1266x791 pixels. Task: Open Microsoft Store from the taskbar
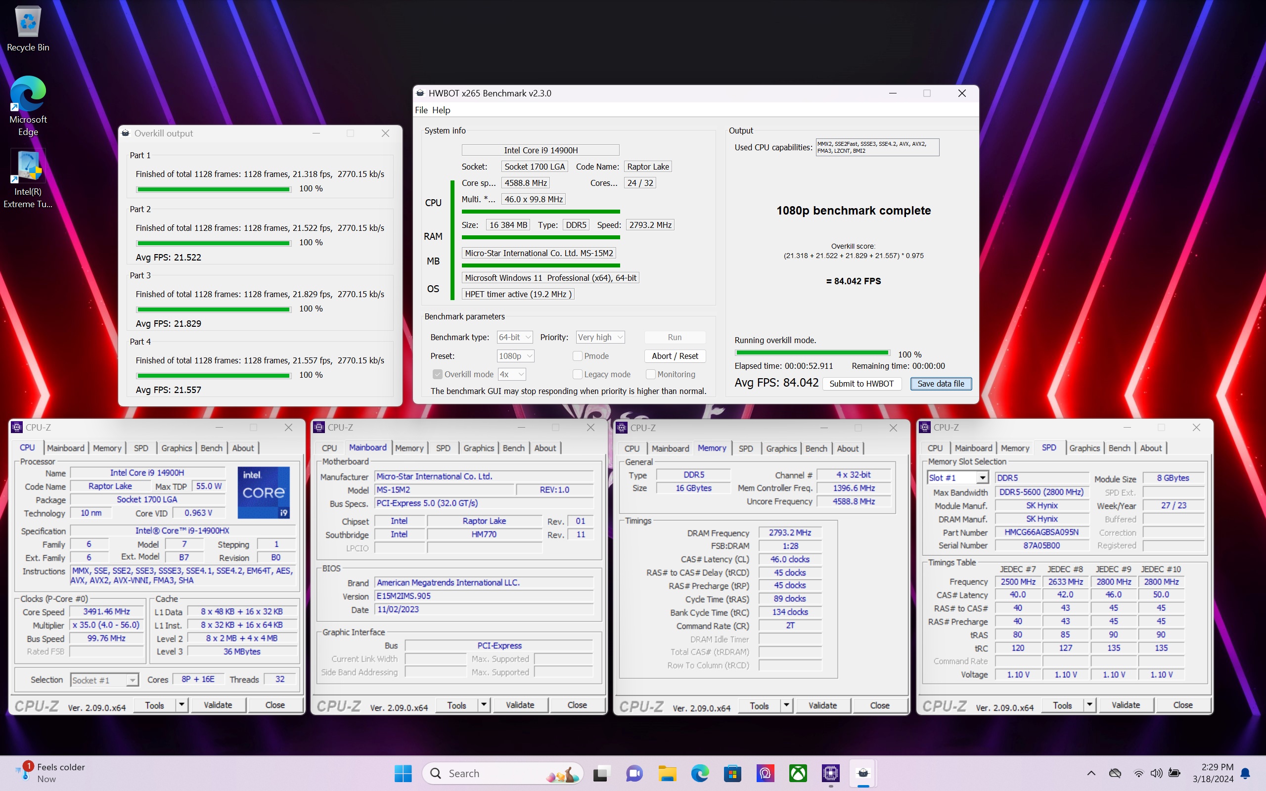pos(732,773)
